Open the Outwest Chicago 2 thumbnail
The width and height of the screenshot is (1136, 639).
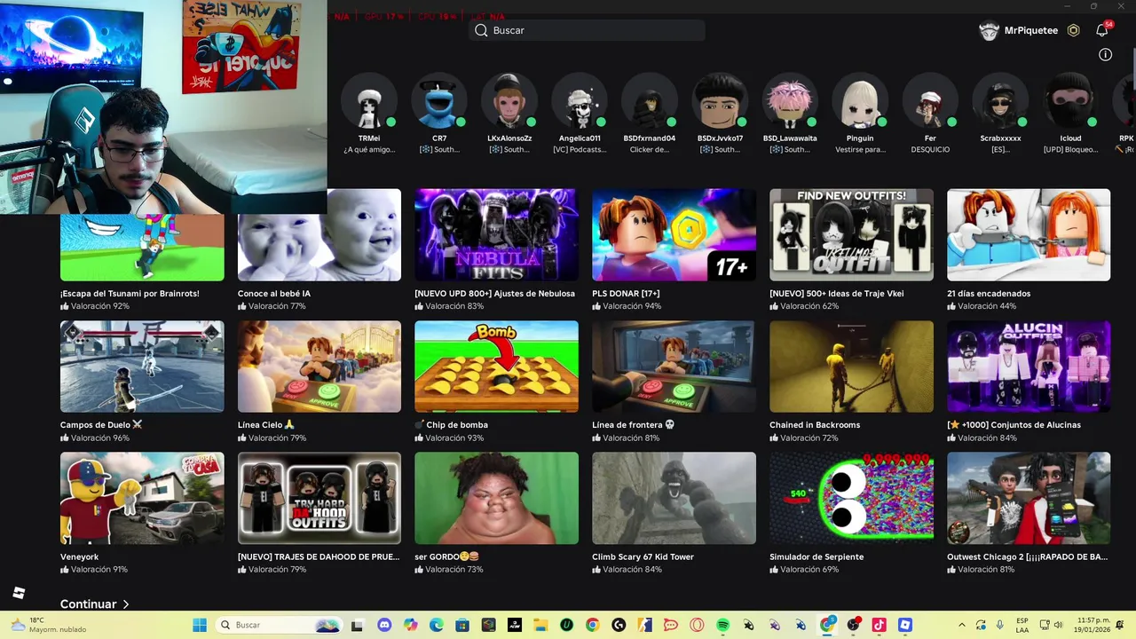1029,498
